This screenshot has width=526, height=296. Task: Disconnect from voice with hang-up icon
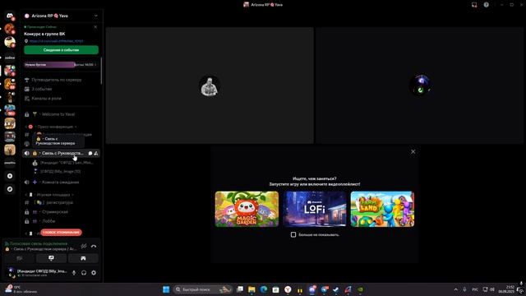(x=94, y=247)
